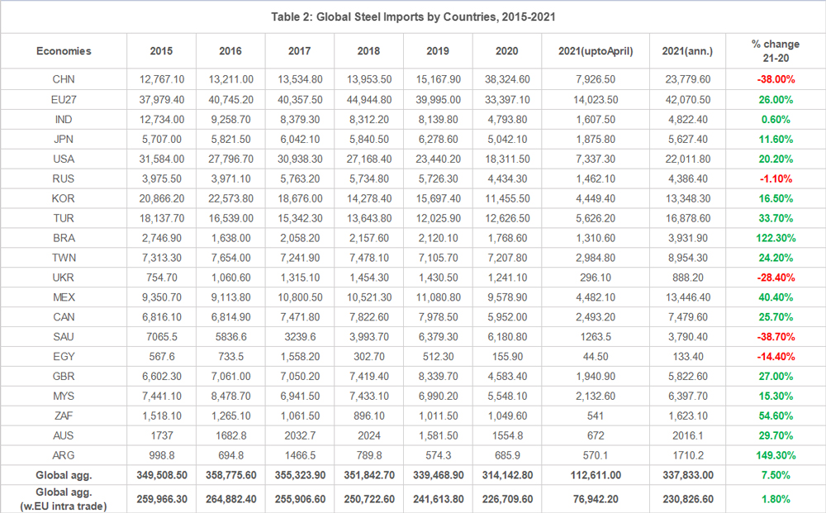The height and width of the screenshot is (513, 826).
Task: Click the Economies column header
Action: click(63, 50)
